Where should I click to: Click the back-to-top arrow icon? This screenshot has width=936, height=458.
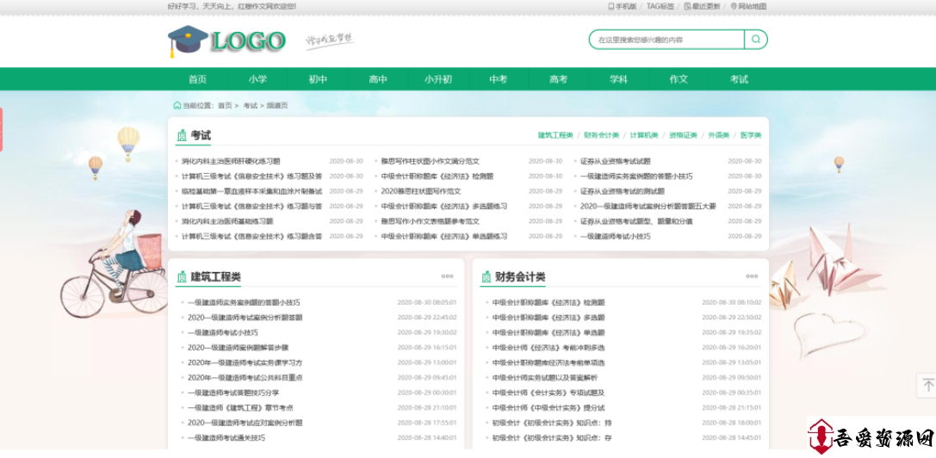point(927,387)
